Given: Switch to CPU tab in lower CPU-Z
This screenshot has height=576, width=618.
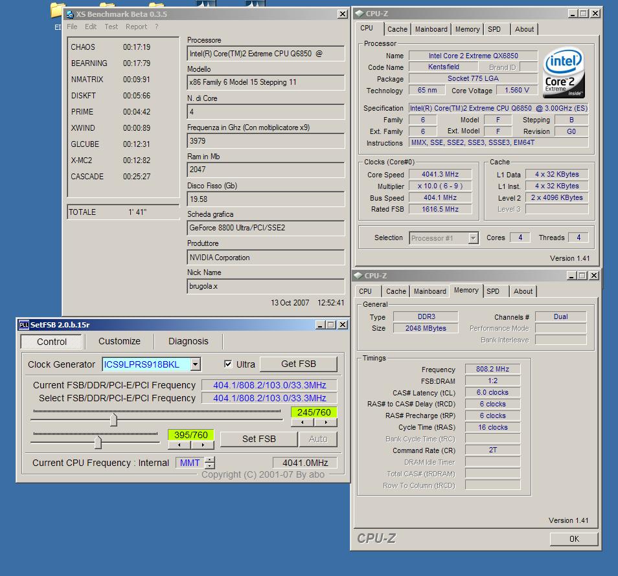Looking at the screenshot, I should coord(365,291).
